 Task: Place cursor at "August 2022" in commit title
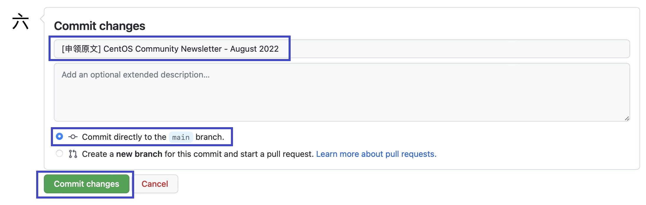point(254,49)
